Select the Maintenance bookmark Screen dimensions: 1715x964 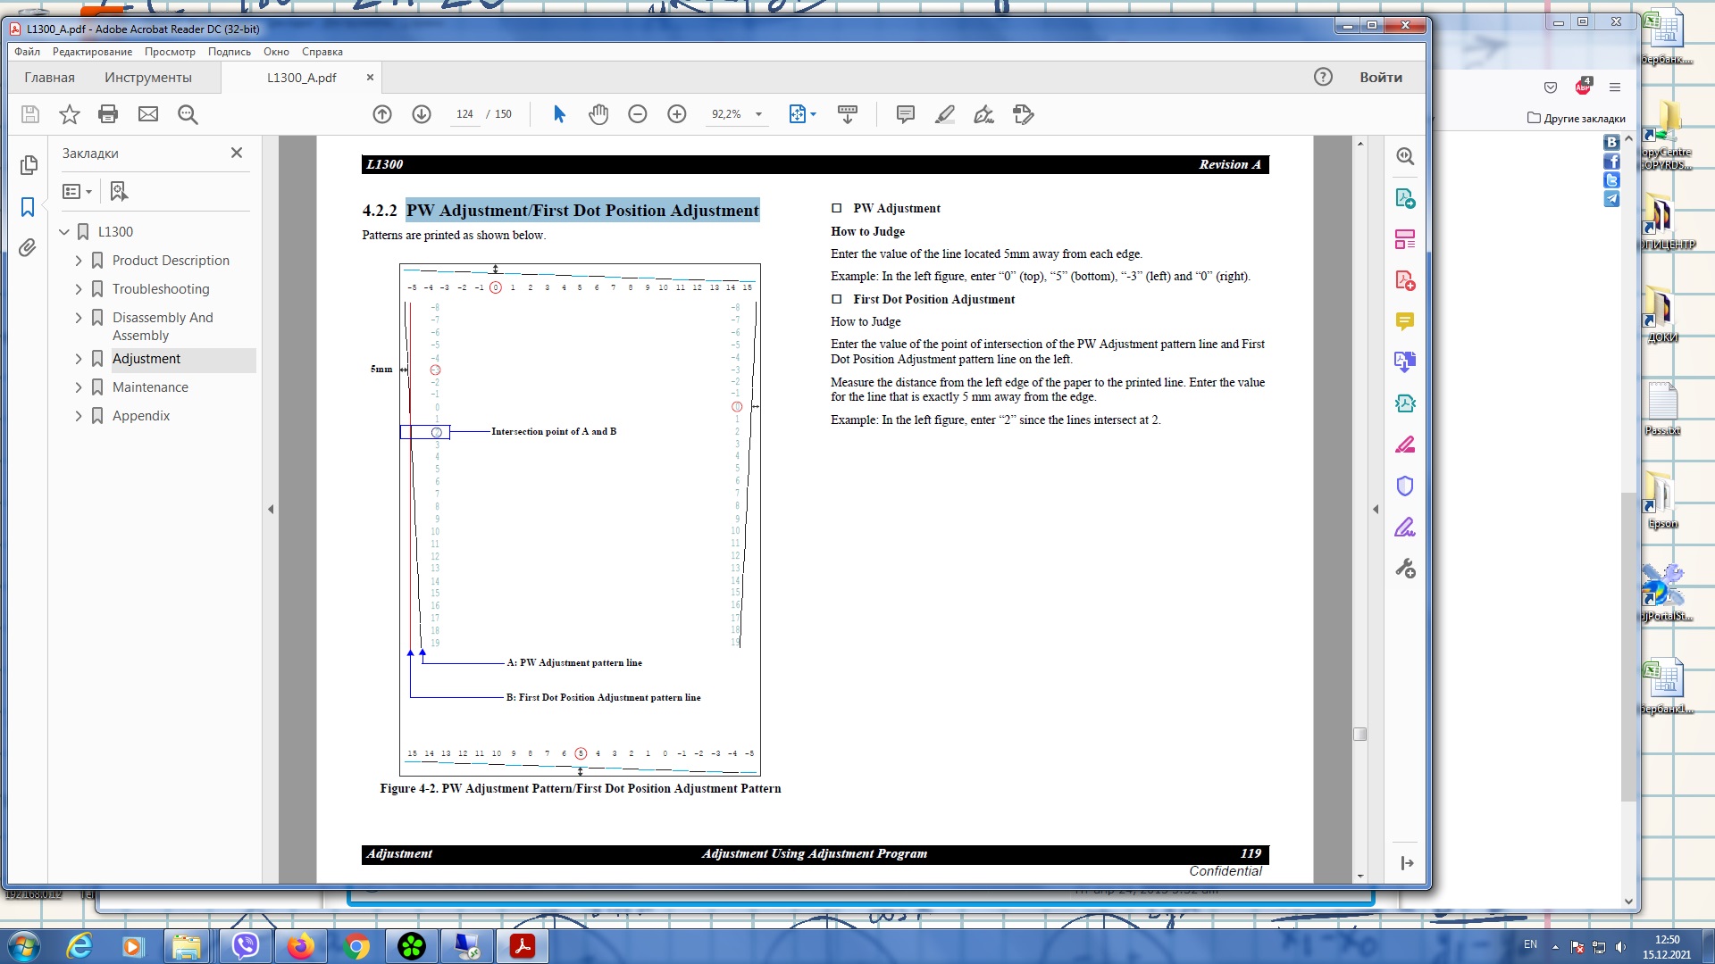click(150, 387)
